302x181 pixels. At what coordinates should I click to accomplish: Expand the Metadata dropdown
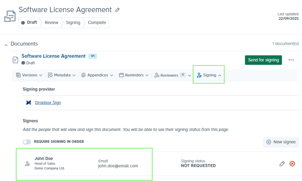[x=61, y=75]
